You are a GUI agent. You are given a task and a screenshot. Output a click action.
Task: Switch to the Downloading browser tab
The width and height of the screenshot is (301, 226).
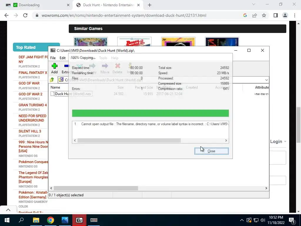tap(36, 5)
